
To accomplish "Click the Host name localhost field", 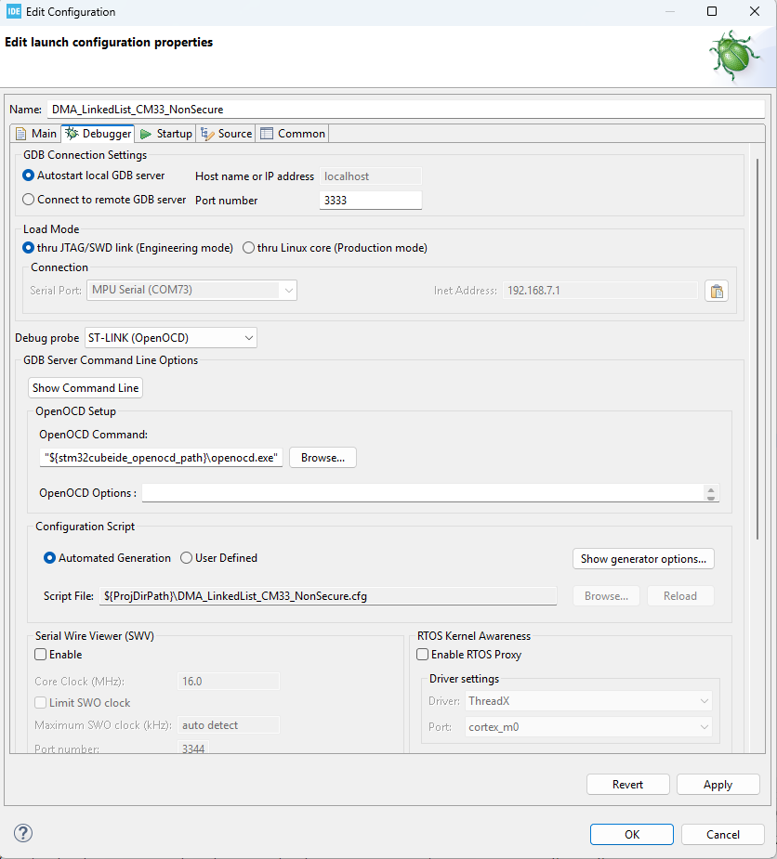I will pos(371,176).
